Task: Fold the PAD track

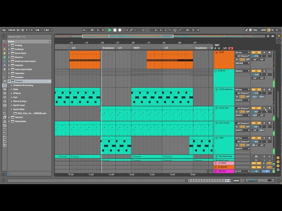Action: click(x=216, y=138)
